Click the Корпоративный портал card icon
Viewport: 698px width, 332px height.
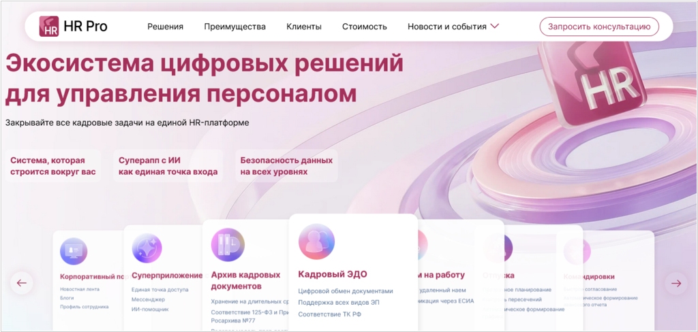(73, 251)
